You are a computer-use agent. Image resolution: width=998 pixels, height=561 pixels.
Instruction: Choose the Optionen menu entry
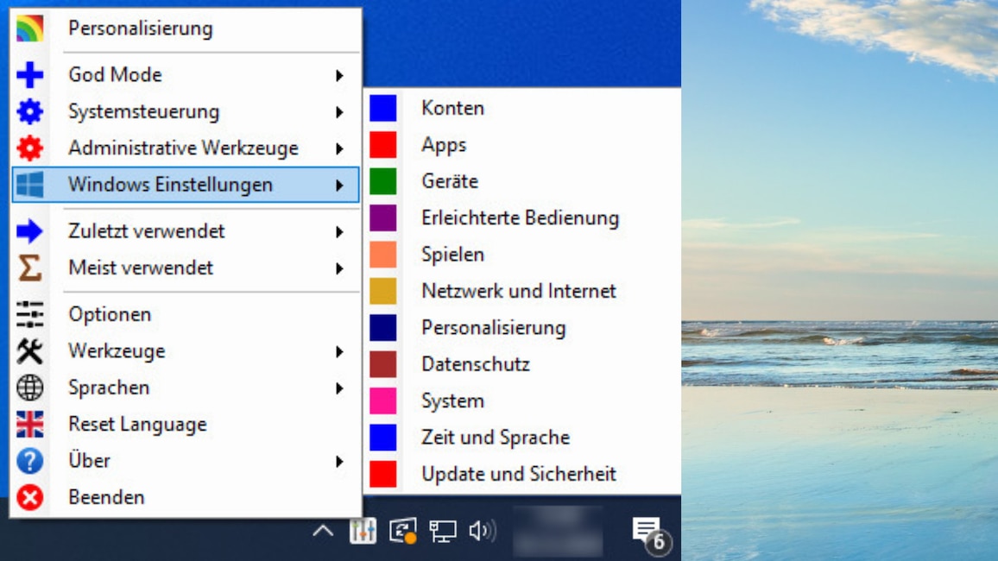point(186,315)
